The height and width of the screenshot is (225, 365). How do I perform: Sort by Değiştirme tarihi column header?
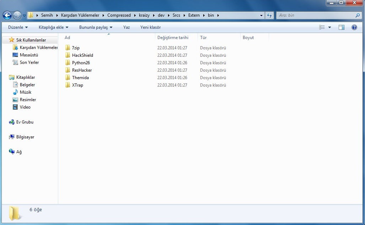[x=176, y=37]
